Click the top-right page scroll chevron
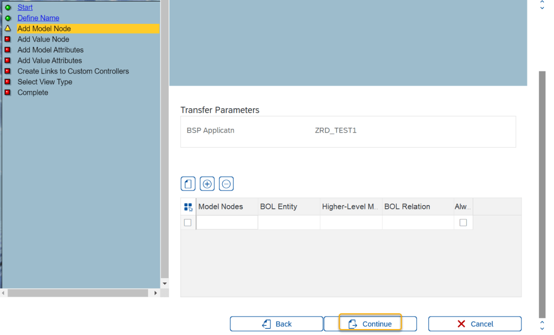Viewport: 554px width, 335px height. pos(542,5)
